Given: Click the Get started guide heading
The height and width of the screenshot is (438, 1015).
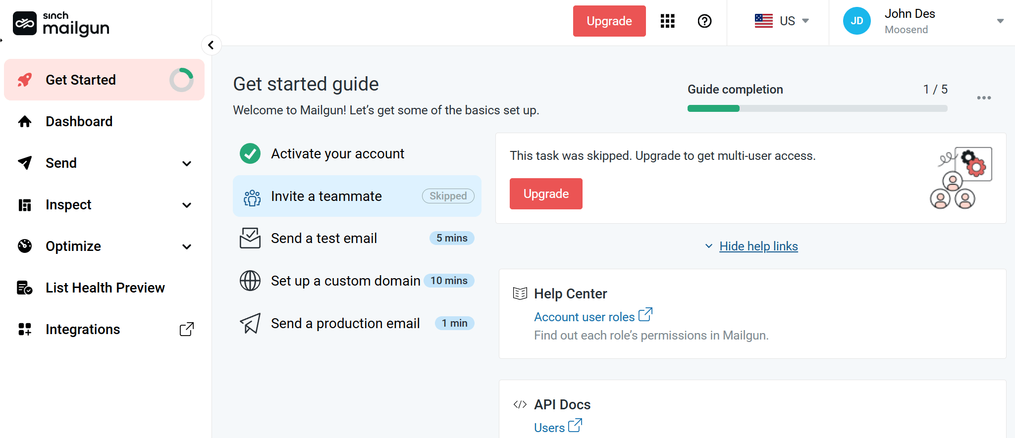Looking at the screenshot, I should (x=306, y=84).
